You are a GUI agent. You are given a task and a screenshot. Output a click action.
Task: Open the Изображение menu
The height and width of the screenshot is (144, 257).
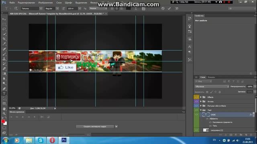pos(45,3)
